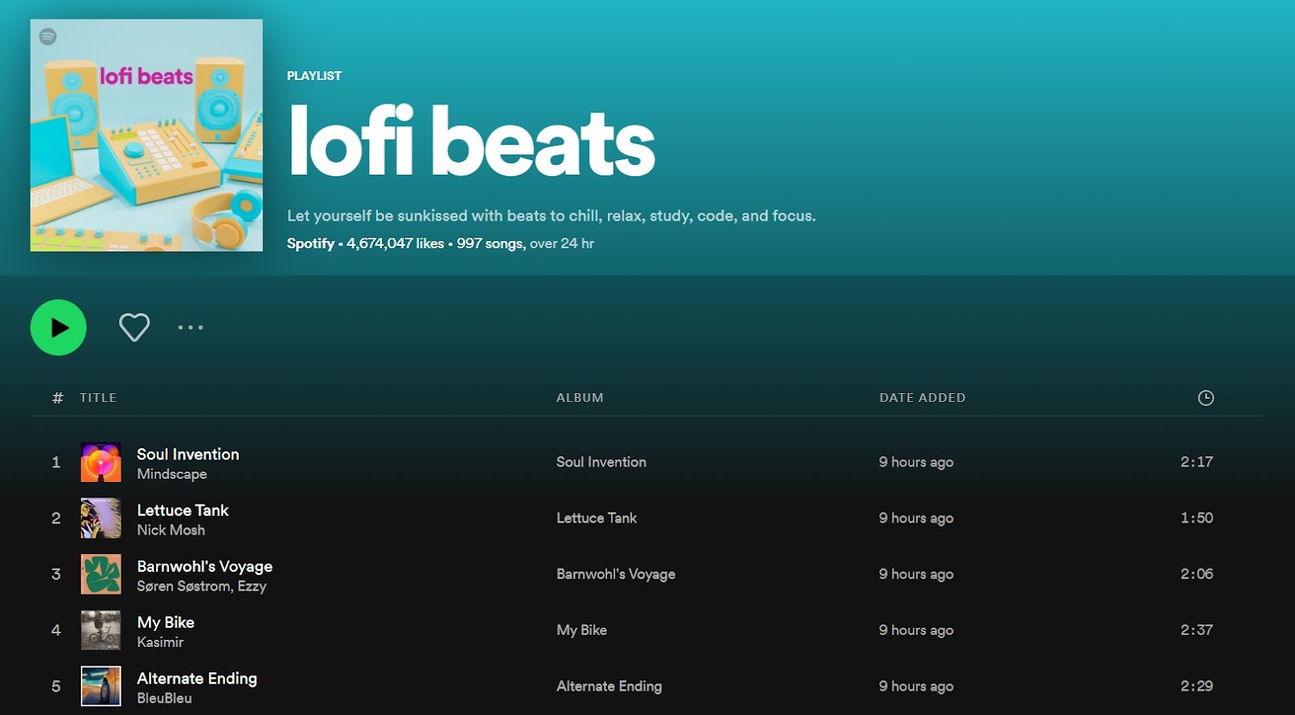
Task: Click the Lettuce Tank track title
Action: click(183, 510)
